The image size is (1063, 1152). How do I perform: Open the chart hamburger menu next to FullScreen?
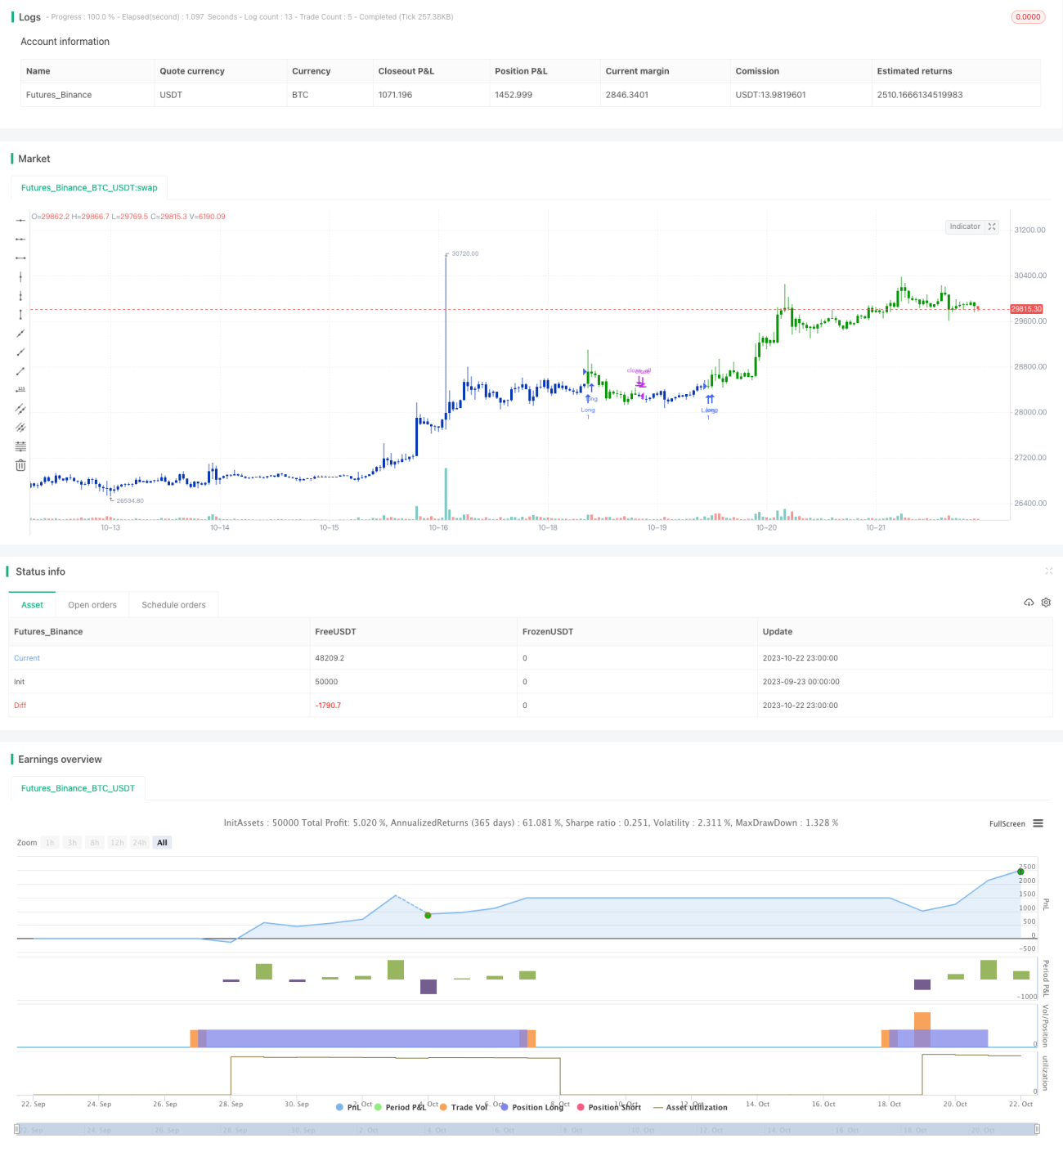[1038, 823]
